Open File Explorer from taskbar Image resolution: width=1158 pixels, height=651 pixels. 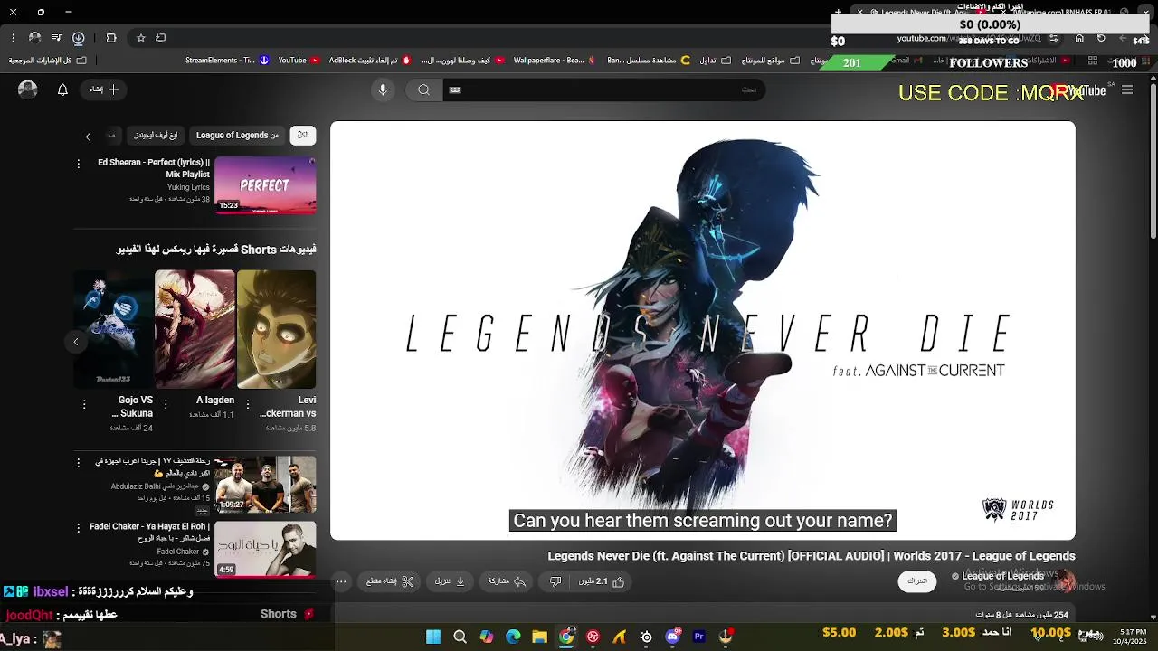click(539, 637)
